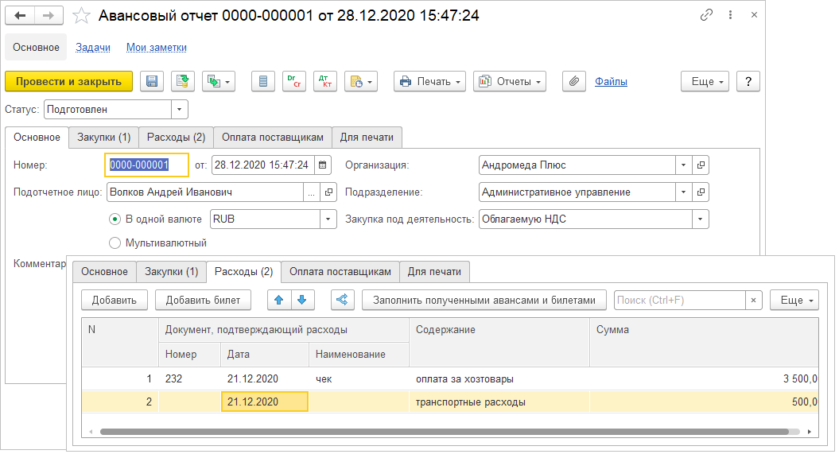
Task: Open the Файлы link
Action: 611,81
